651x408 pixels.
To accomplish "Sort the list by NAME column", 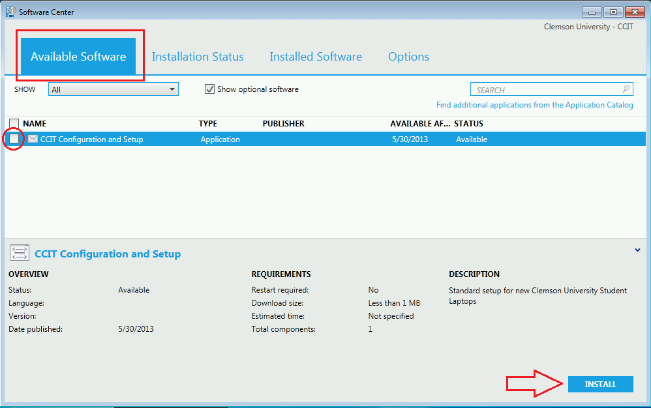I will pyautogui.click(x=35, y=124).
